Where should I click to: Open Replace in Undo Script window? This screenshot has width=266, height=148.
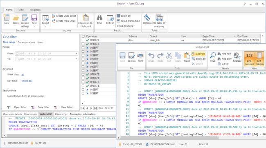tap(237, 57)
